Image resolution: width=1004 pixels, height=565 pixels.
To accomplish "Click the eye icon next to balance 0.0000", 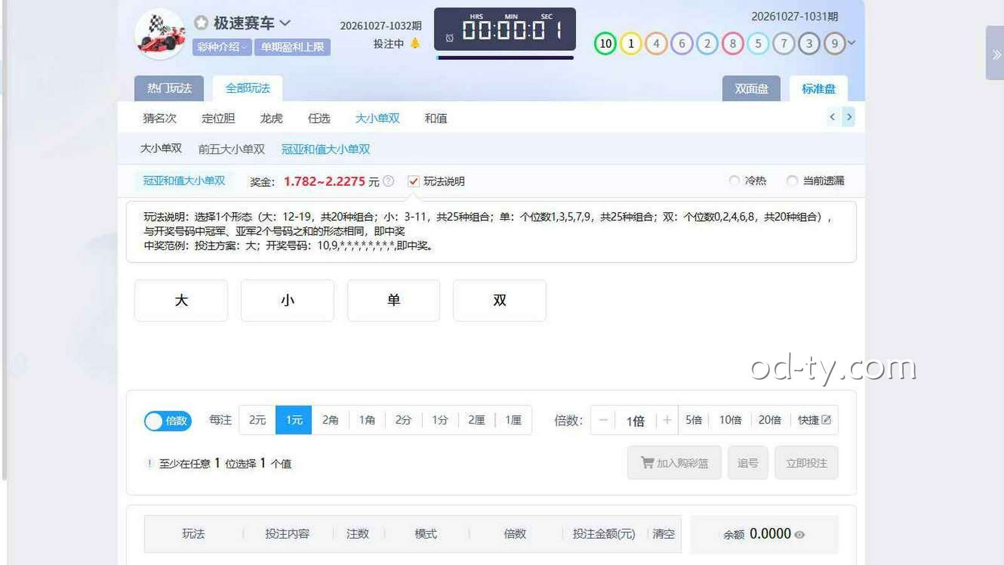I will tap(799, 535).
